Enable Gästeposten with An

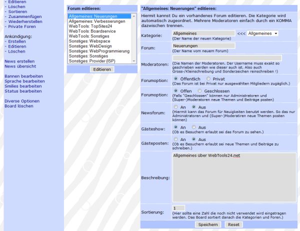[x=175, y=139]
